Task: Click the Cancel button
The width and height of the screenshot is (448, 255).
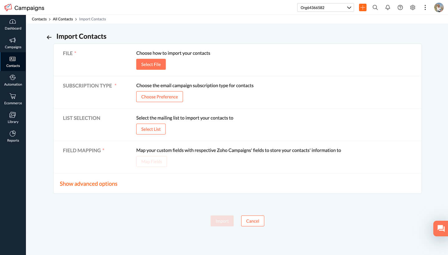Action: 253,221
